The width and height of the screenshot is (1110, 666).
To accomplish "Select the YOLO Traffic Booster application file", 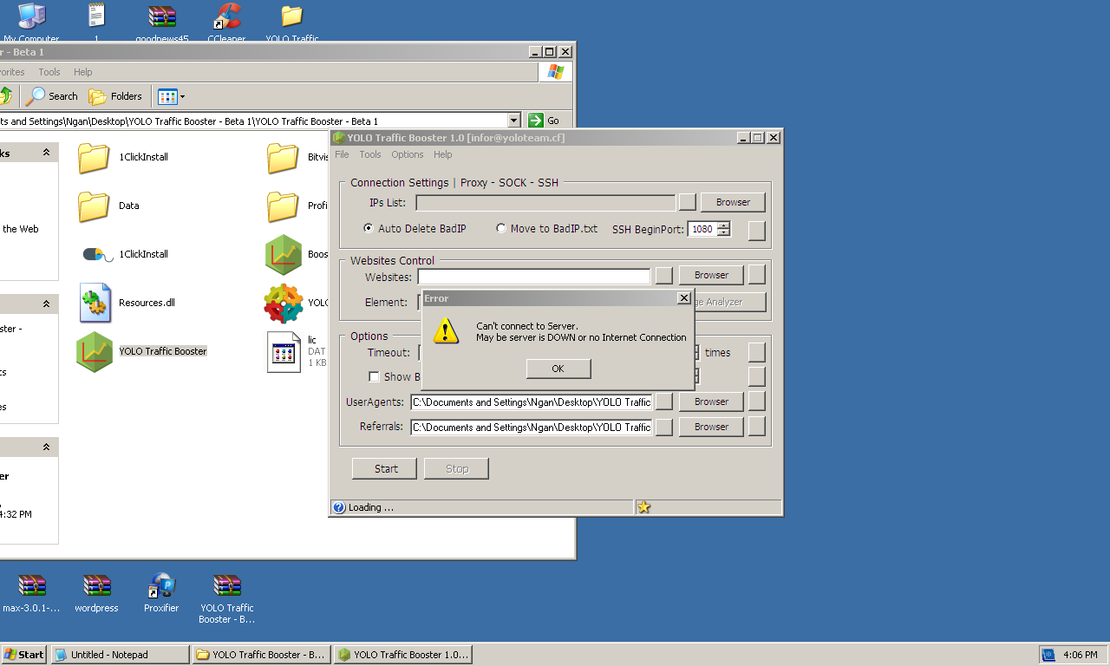I will click(95, 351).
